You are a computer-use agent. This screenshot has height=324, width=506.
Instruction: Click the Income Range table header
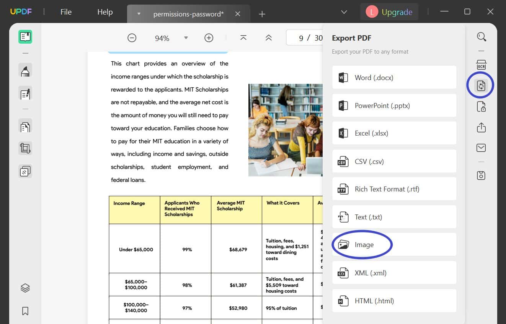(x=134, y=210)
